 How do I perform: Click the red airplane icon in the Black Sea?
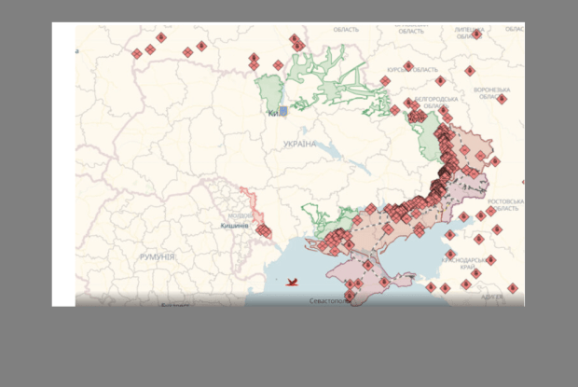point(292,281)
